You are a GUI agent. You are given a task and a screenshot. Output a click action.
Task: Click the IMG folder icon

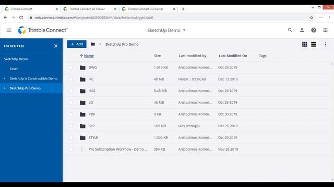point(82,91)
